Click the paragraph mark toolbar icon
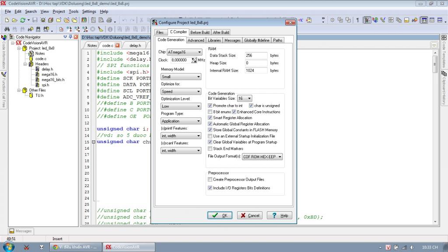Screen dimensions: 448x252 point(357,20)
